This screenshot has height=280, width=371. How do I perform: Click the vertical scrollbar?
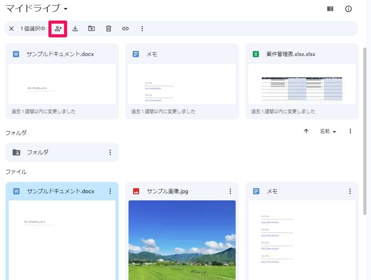[365, 131]
